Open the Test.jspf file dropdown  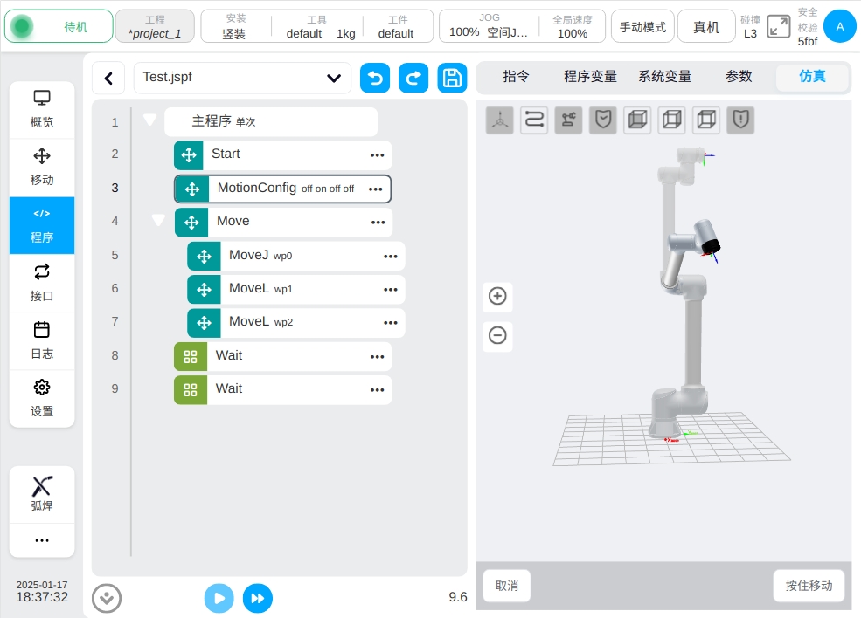coord(333,78)
